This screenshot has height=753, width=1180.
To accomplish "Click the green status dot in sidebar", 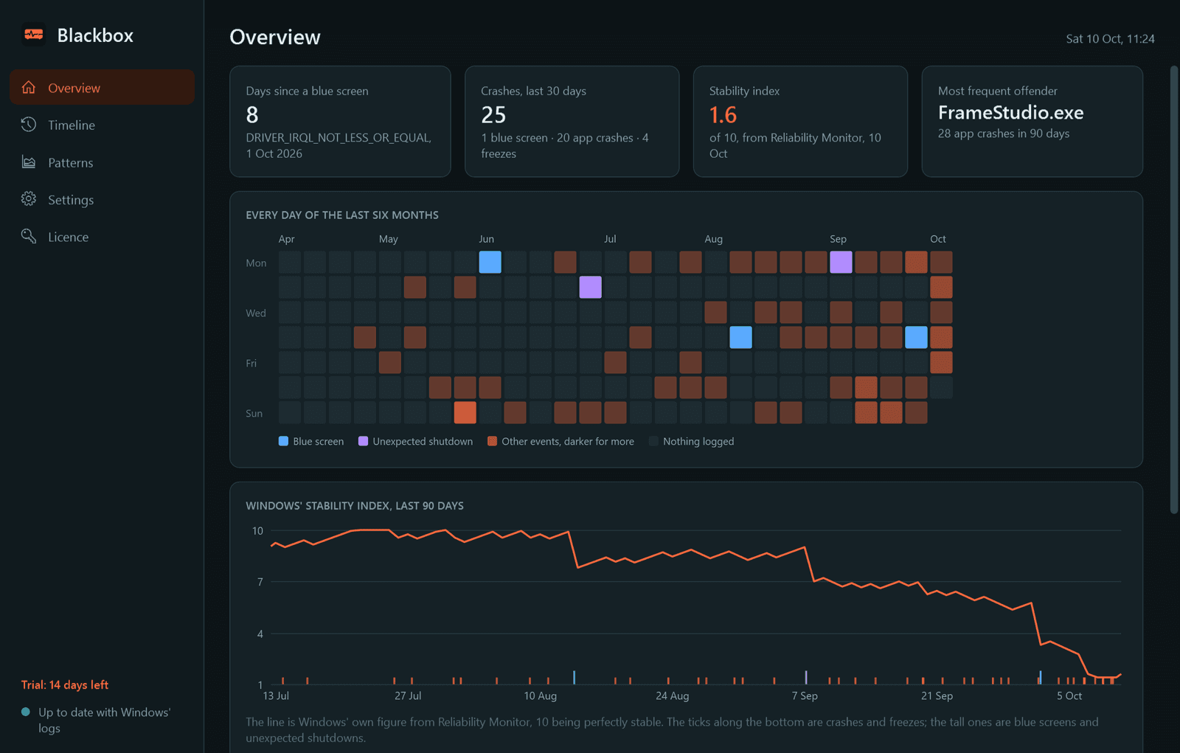I will [26, 712].
